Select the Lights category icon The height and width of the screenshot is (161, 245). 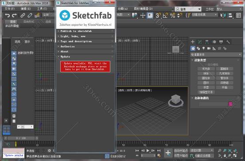coord(204,48)
